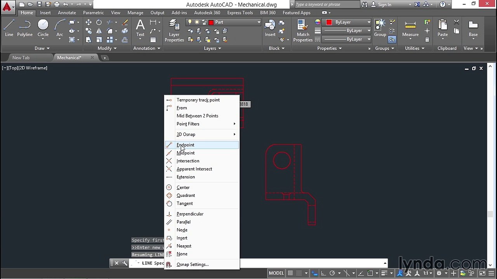This screenshot has height=279, width=497.
Task: Expand the Modify panel
Action: click(x=107, y=48)
